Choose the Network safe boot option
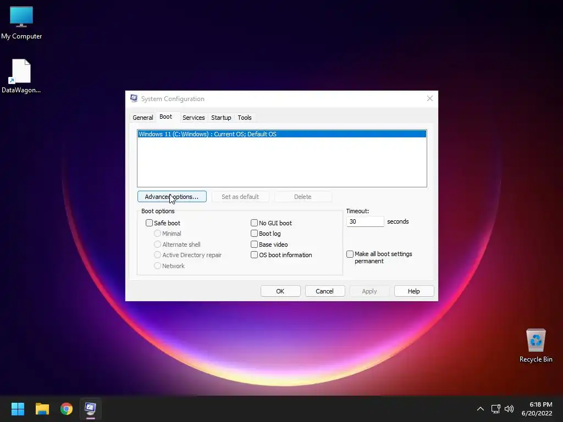Viewport: 563px width, 422px height. pyautogui.click(x=157, y=266)
